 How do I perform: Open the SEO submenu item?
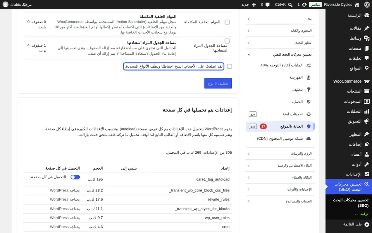point(351,203)
